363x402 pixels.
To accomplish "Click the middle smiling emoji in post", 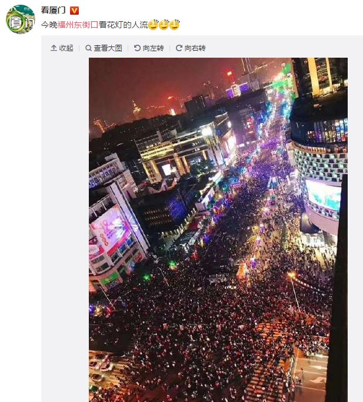I will (164, 25).
